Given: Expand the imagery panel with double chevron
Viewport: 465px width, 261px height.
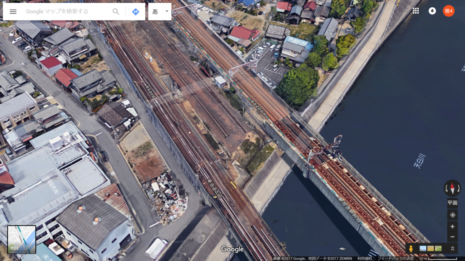Looking at the screenshot, I should pos(453,249).
